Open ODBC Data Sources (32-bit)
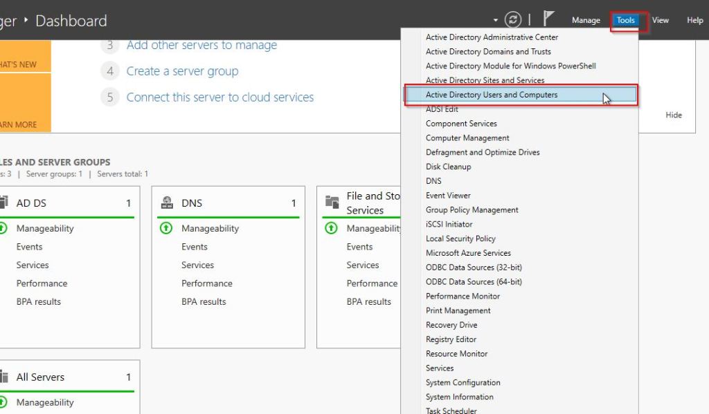This screenshot has width=709, height=414. [x=474, y=267]
